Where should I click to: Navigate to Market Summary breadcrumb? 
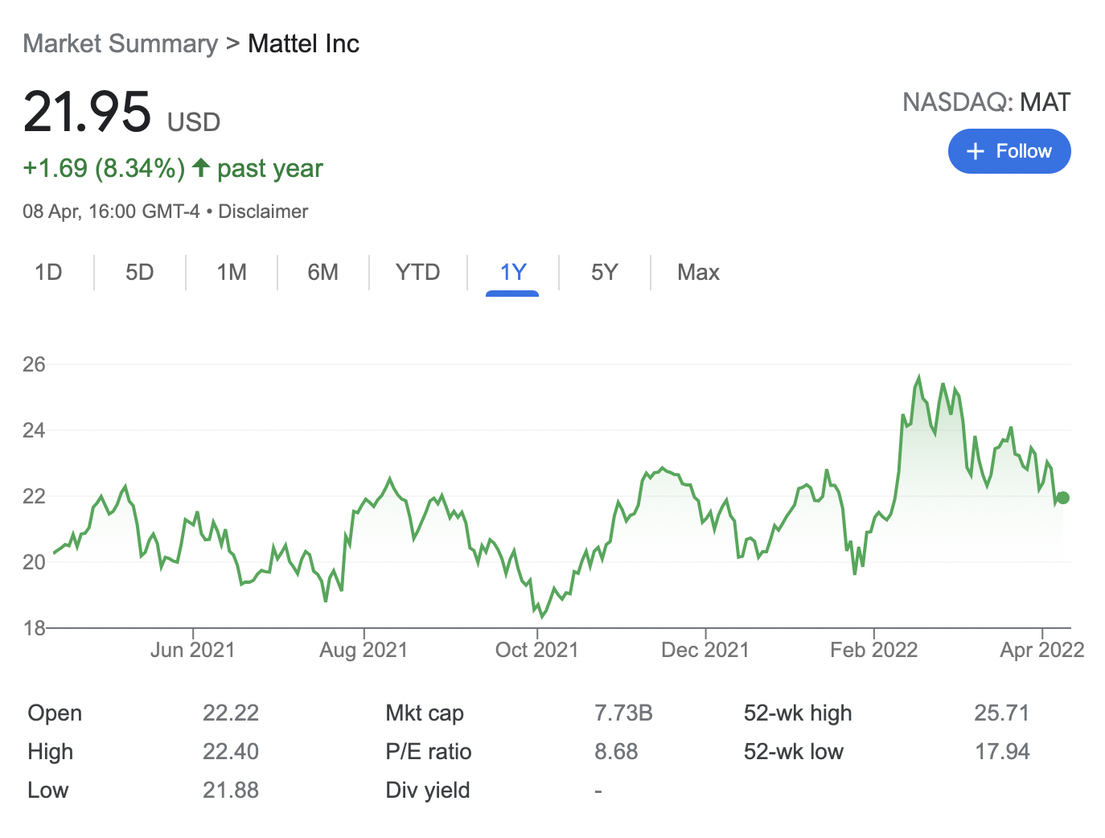[120, 43]
